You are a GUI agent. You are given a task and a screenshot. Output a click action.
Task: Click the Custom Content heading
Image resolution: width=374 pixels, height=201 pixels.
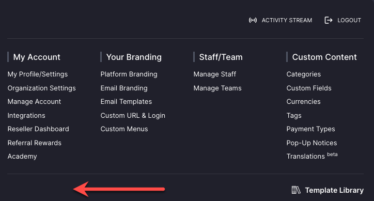[324, 57]
